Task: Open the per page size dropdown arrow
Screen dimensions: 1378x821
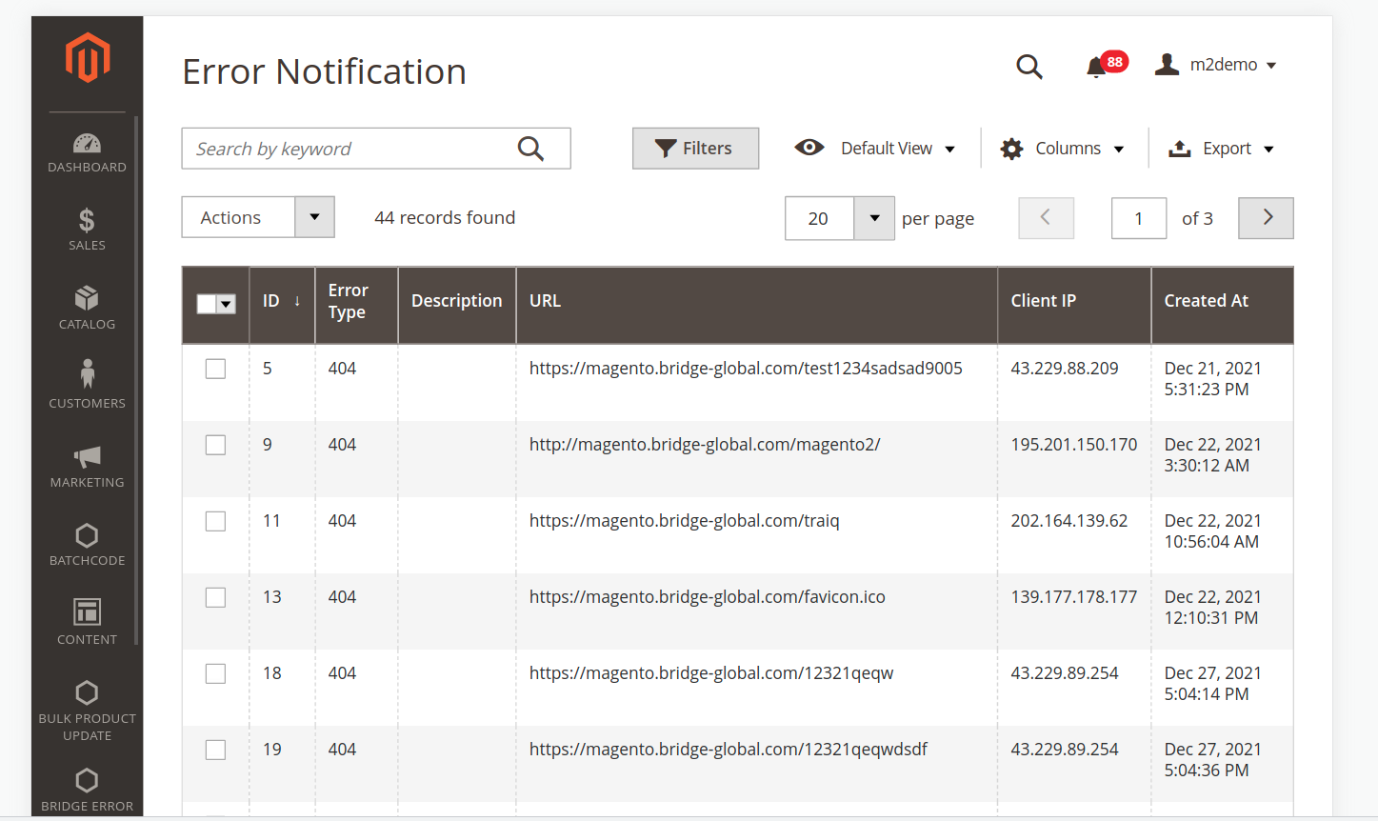Action: (x=873, y=218)
